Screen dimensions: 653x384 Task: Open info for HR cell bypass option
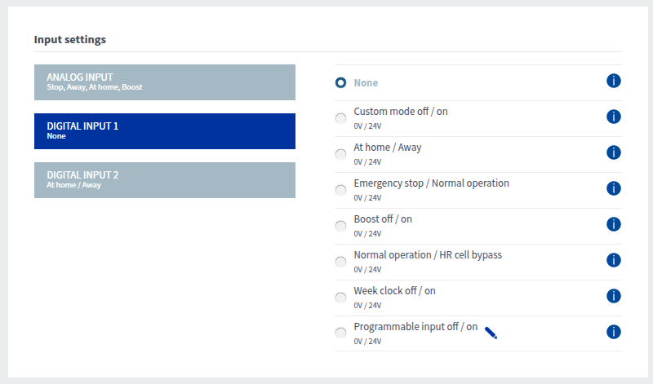614,260
